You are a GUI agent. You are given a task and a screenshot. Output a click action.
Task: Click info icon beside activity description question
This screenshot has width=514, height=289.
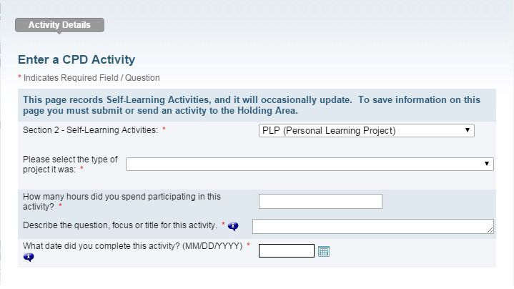233,226
